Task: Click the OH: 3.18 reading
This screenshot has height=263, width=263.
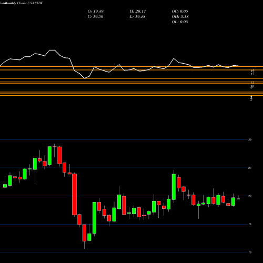Action: pyautogui.click(x=180, y=17)
